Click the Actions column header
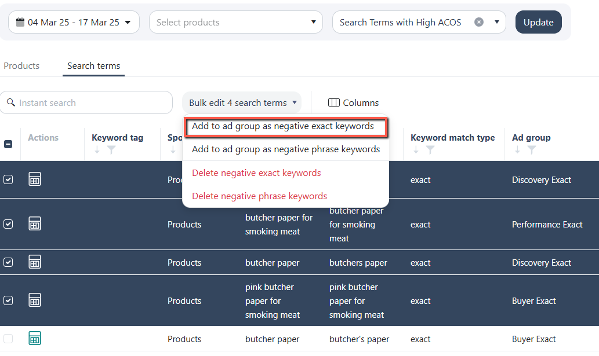Screen dimensions: 599x356 pos(43,138)
